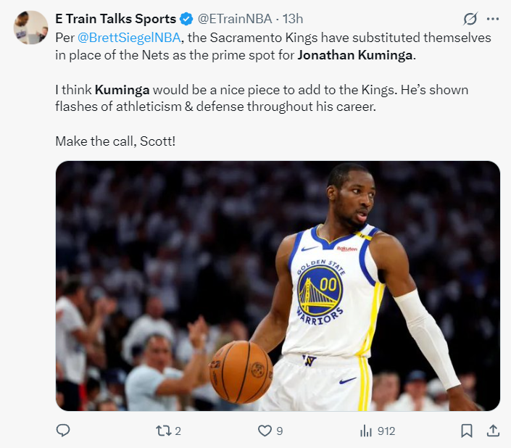The width and height of the screenshot is (511, 448).
Task: Click the like count 9
Action: 280,431
